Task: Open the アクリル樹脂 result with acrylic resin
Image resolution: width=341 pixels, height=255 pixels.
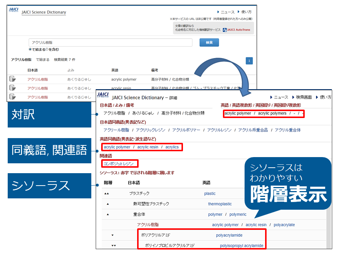Action: pyautogui.click(x=38, y=88)
